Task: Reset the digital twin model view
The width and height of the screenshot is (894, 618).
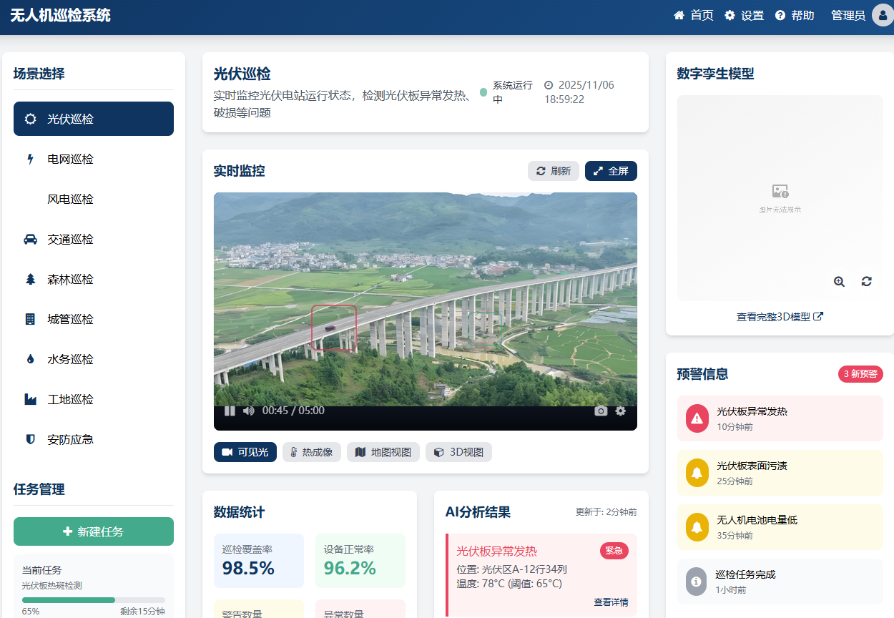Action: [x=866, y=282]
